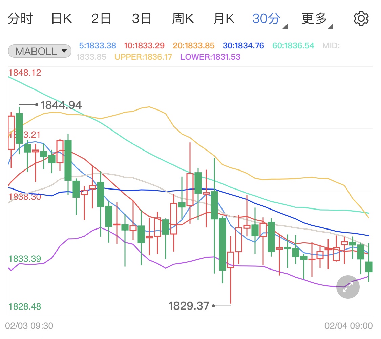Click the UPPER:1836.17 band label
Viewport: 381px width, 339px height.
[x=143, y=57]
